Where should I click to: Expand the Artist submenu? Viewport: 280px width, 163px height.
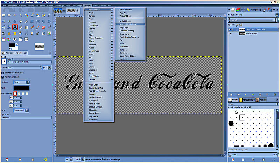point(99,13)
